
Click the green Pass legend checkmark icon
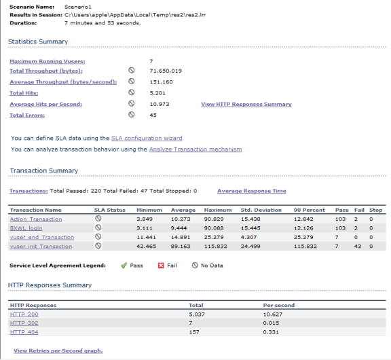(x=124, y=266)
